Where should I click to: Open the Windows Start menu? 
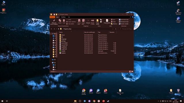(x=2, y=101)
